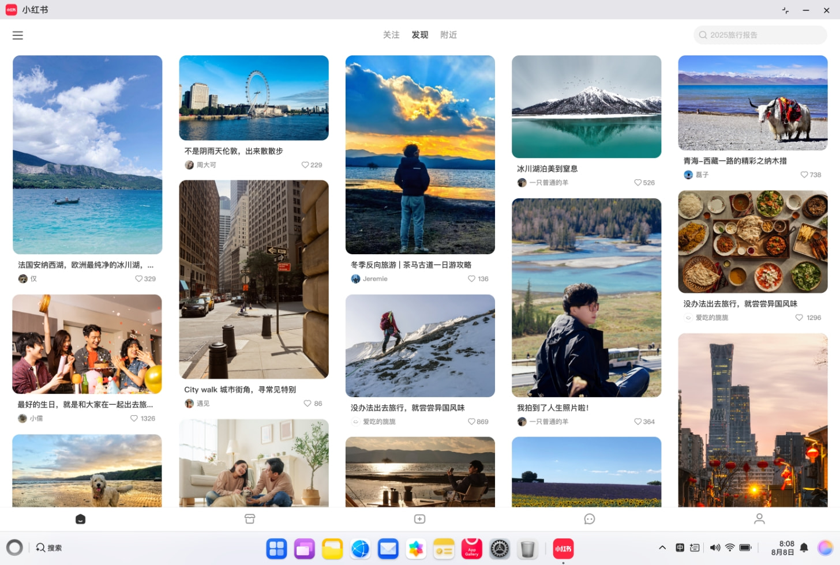Open the note composer with the plus icon

(x=419, y=519)
